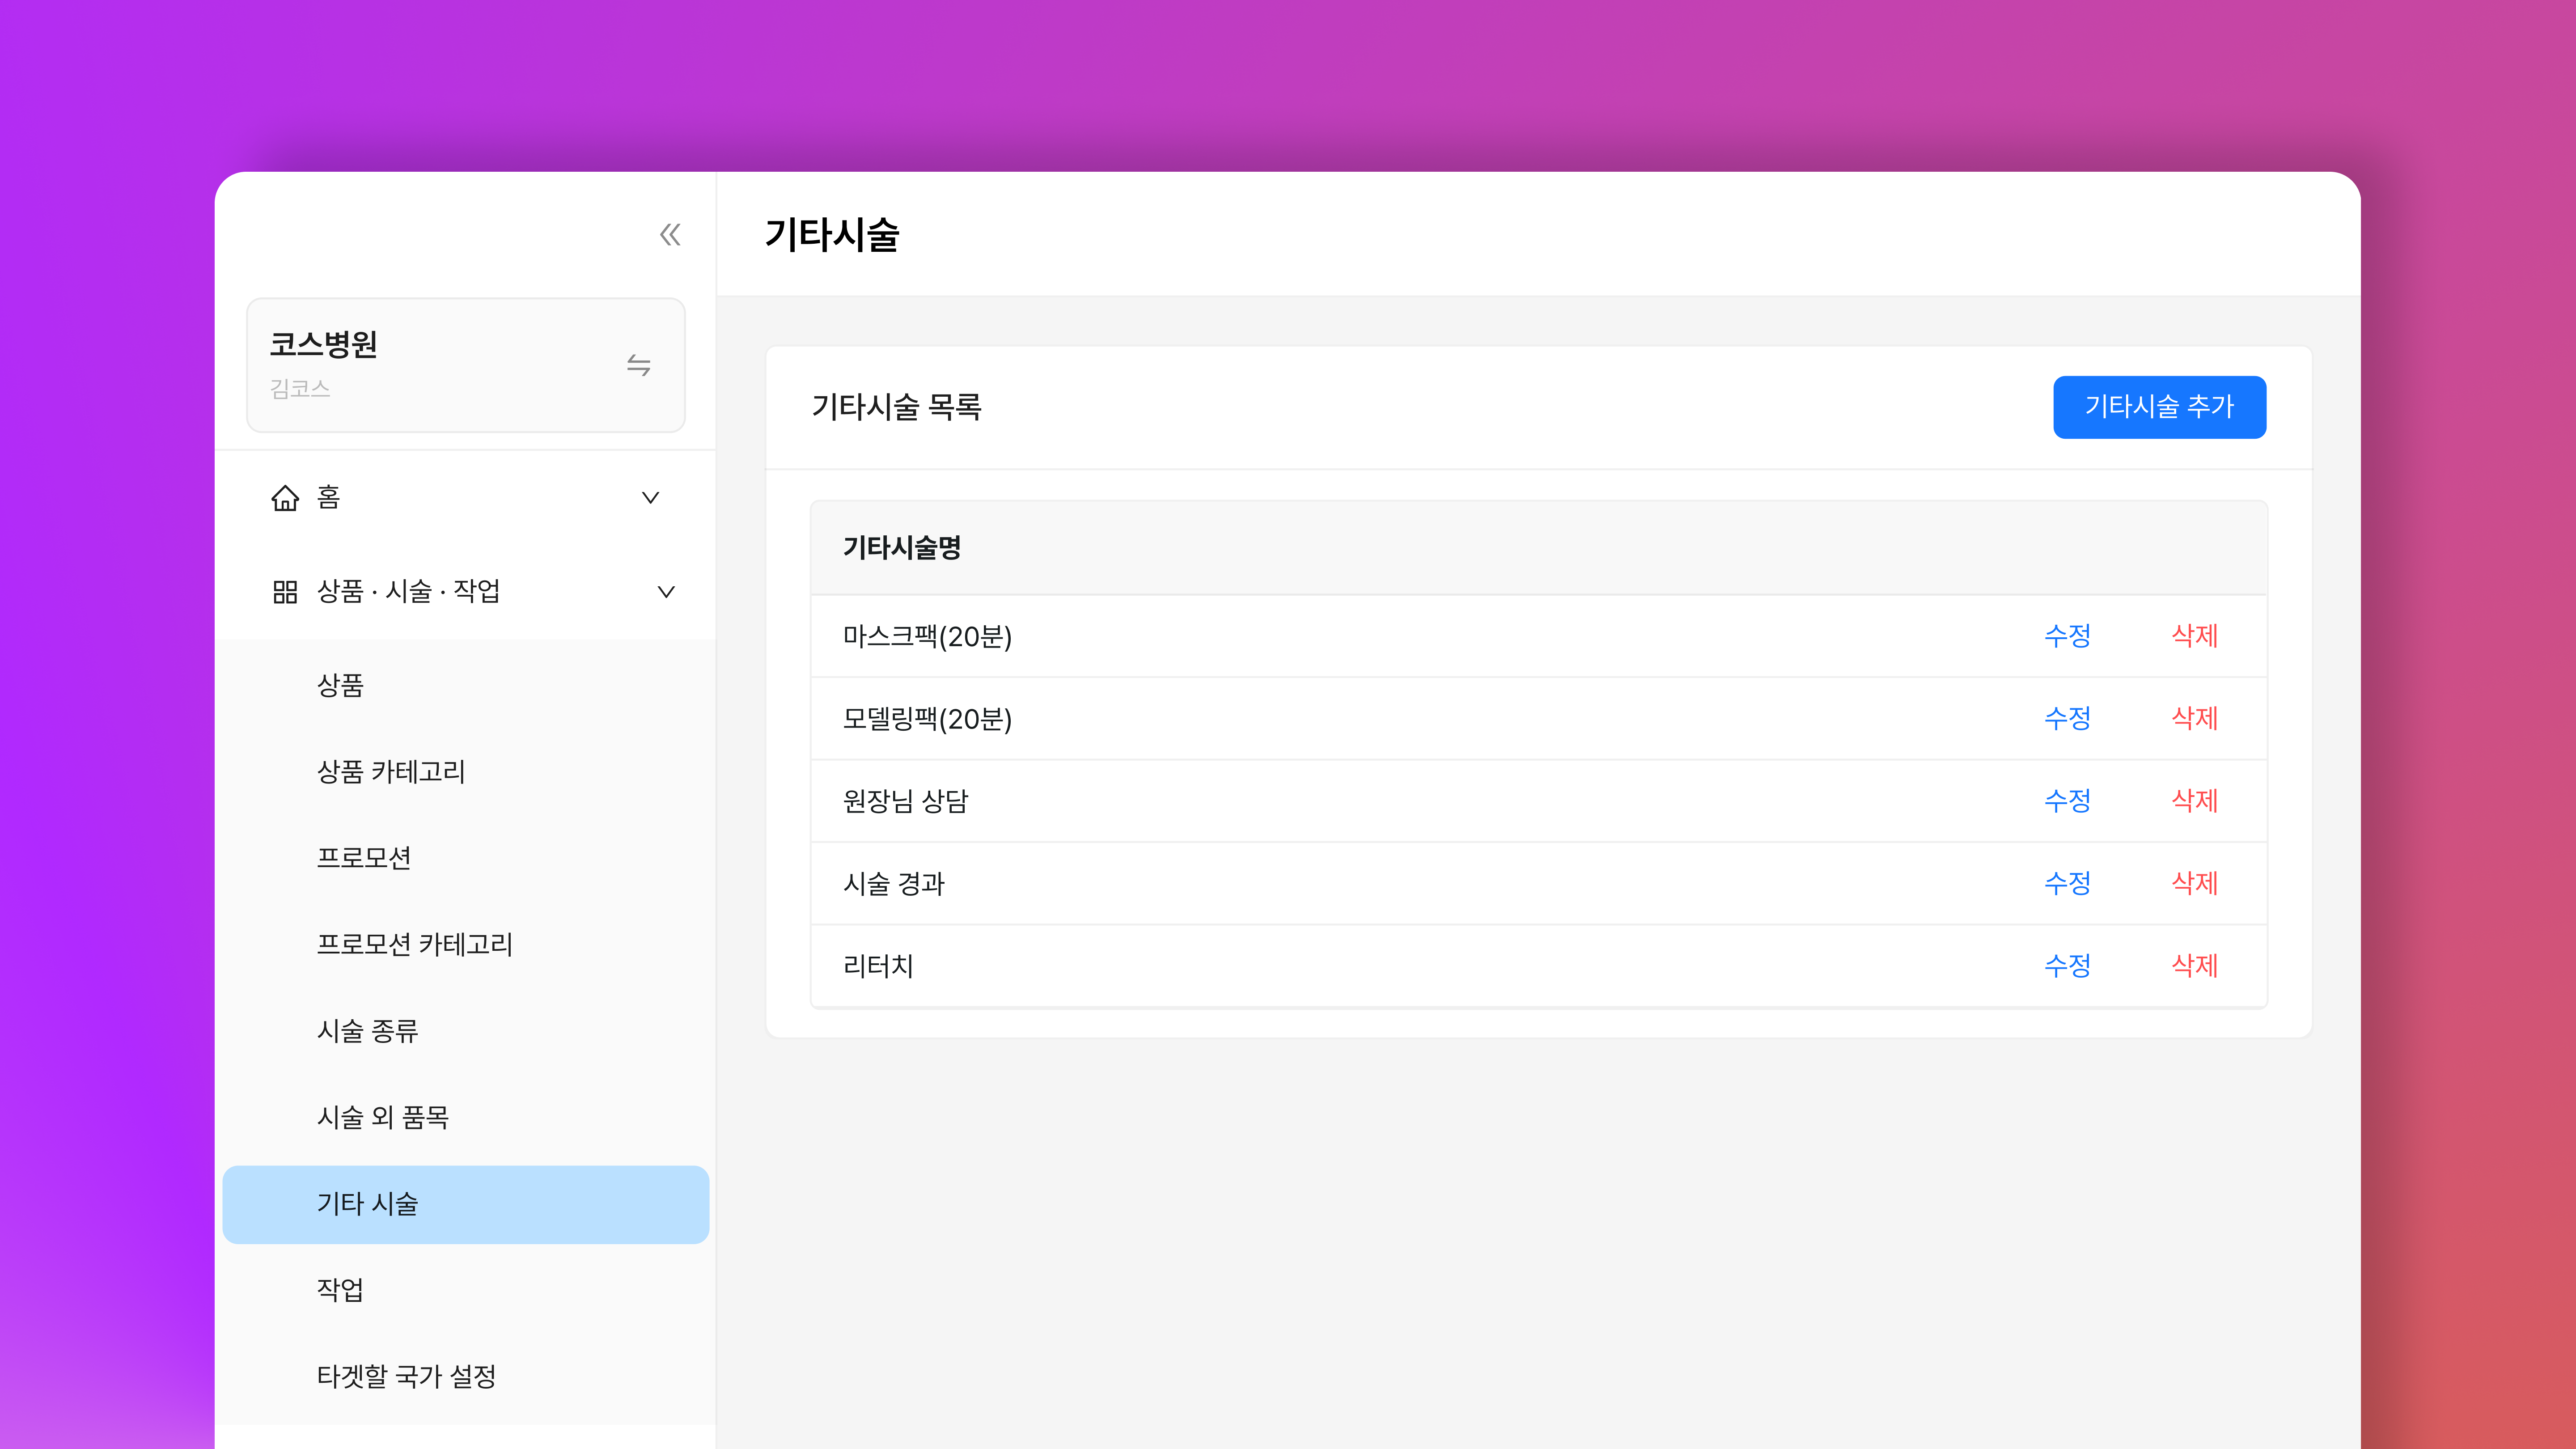Viewport: 2576px width, 1449px height.
Task: Go to 상품 카테고리 page
Action: click(x=391, y=772)
